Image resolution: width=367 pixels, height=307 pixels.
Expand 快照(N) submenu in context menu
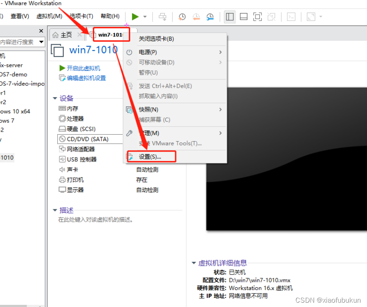[x=176, y=109]
